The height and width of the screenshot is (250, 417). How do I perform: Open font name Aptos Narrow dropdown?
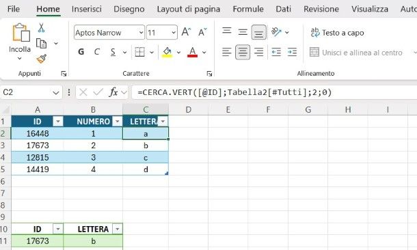(141, 33)
